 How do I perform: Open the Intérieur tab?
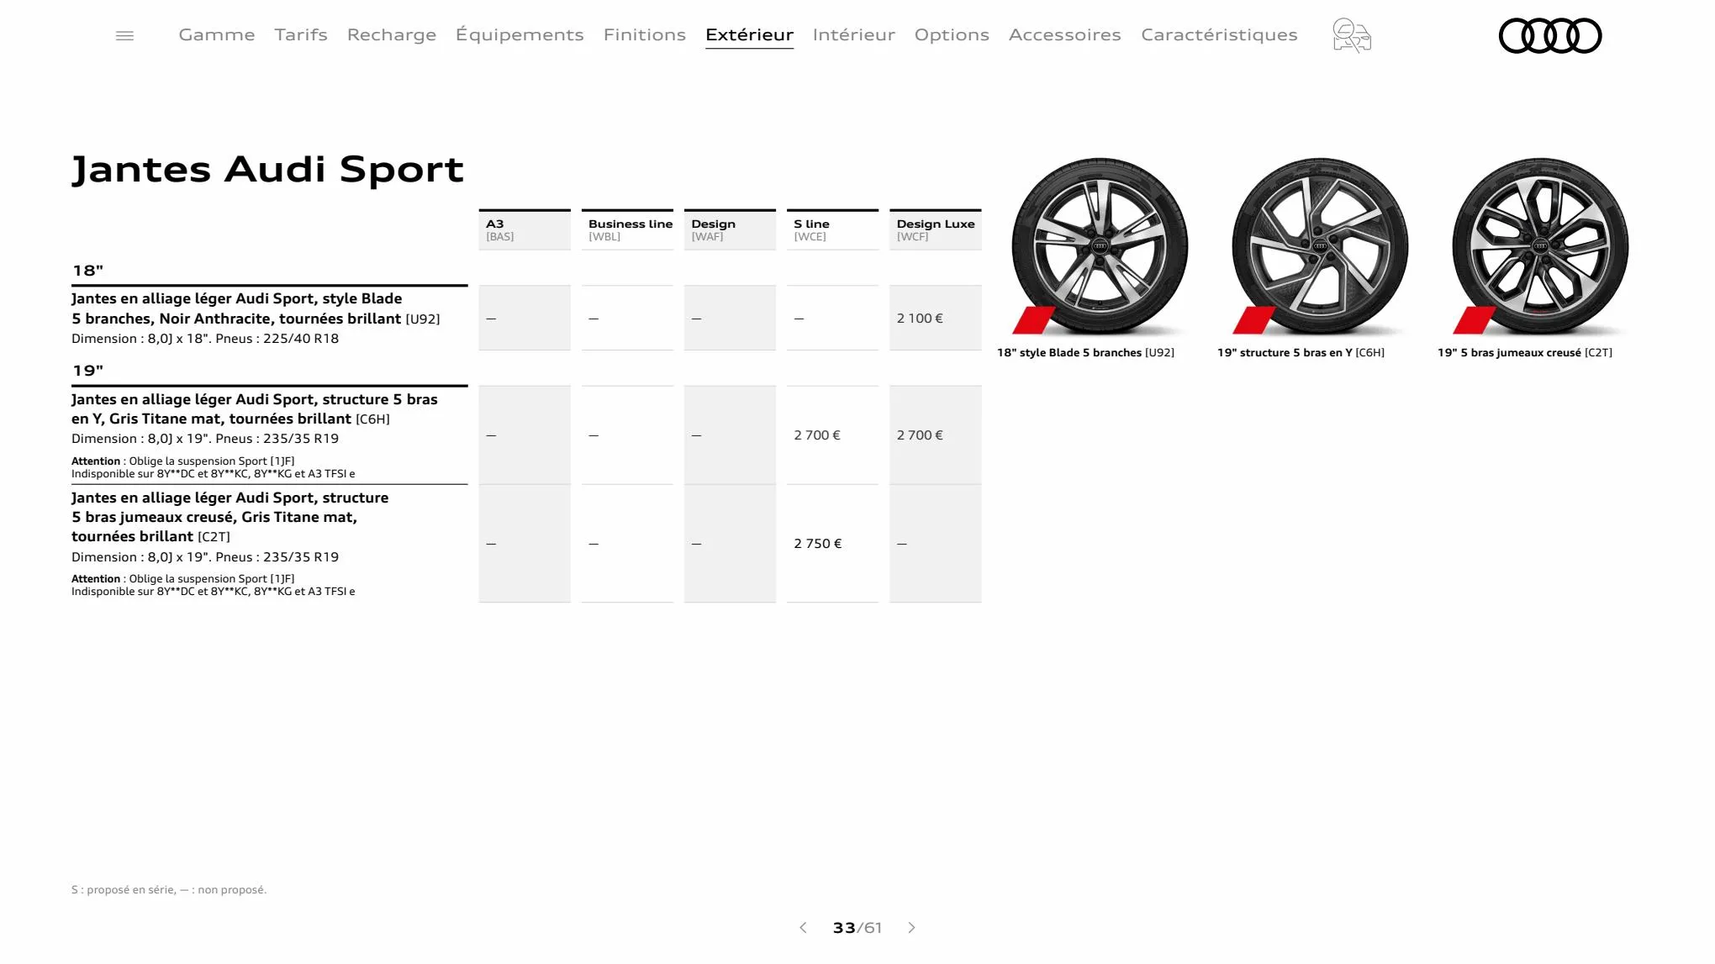[854, 34]
